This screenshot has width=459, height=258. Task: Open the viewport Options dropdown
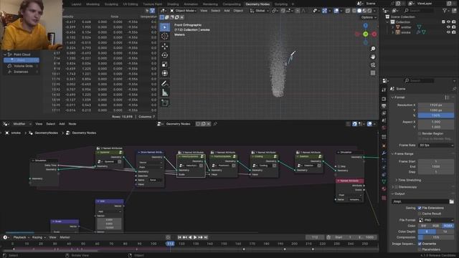pos(368,17)
